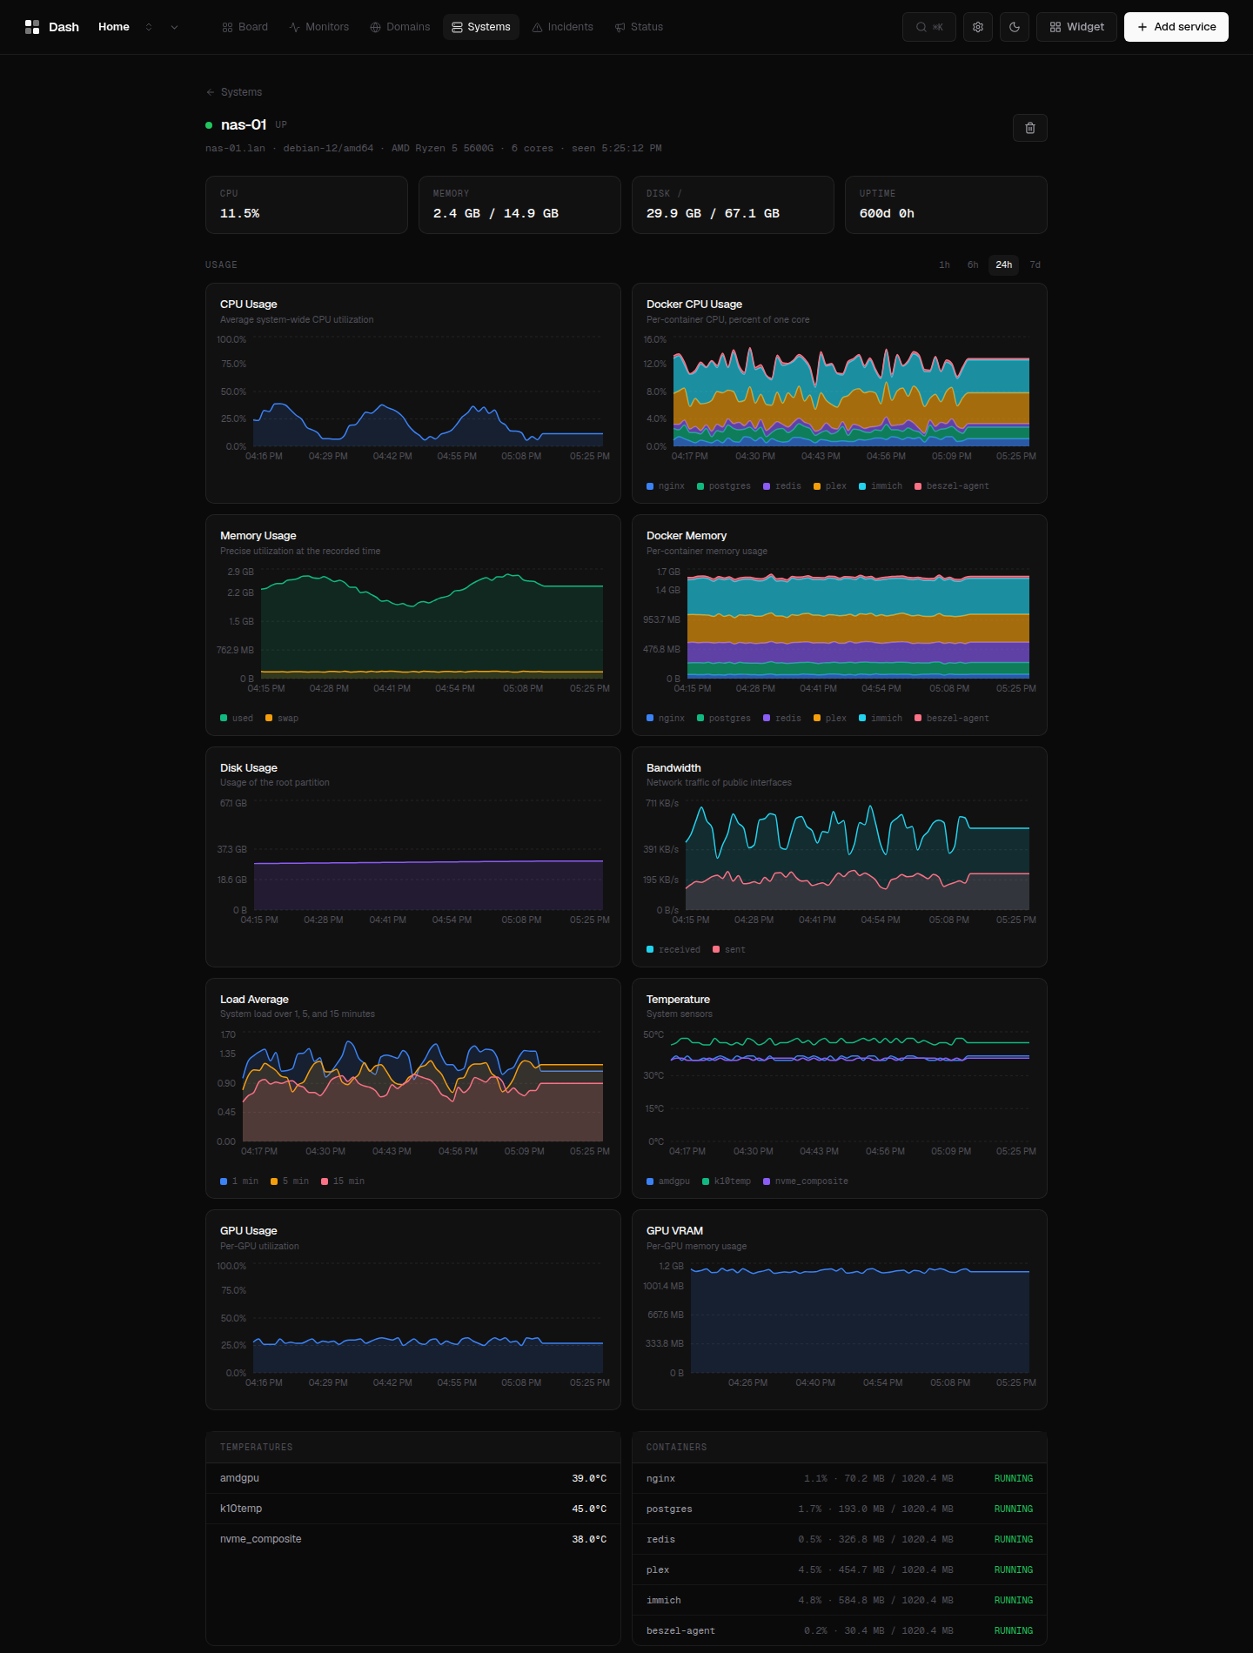Select immich row in Containers table

pos(840,1600)
